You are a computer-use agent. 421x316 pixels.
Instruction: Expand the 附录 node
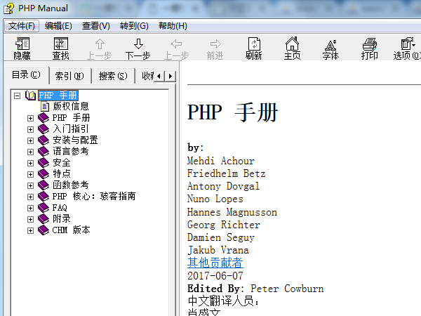point(30,220)
